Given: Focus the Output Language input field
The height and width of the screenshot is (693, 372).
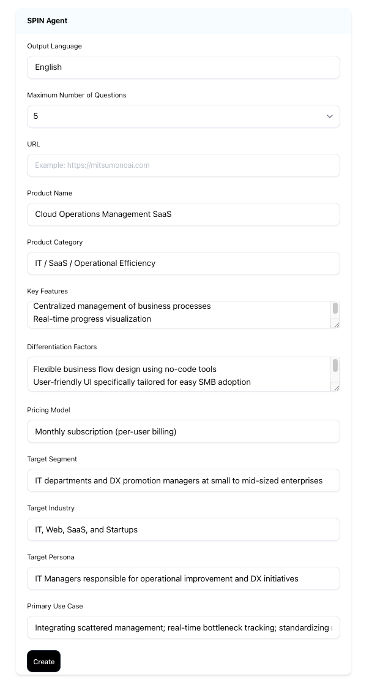Looking at the screenshot, I should click(183, 67).
